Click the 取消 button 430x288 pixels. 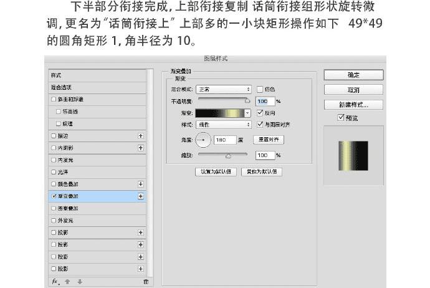coord(353,90)
